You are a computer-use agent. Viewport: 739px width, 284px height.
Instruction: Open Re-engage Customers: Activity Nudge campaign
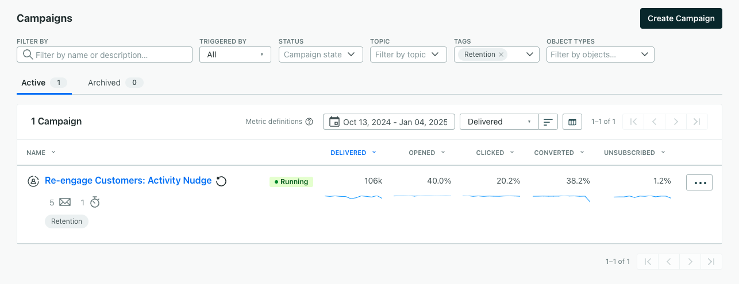(x=128, y=181)
